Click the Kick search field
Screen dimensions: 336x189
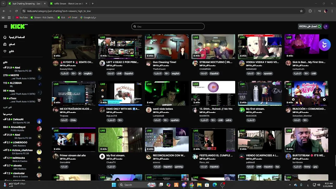[x=168, y=26]
